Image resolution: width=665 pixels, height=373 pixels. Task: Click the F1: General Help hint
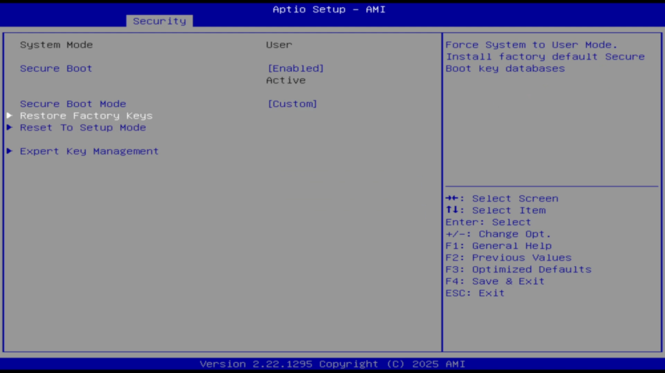tap(498, 246)
